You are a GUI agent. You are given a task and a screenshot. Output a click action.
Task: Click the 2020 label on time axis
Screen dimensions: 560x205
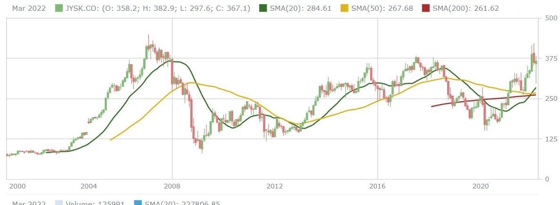pos(480,186)
